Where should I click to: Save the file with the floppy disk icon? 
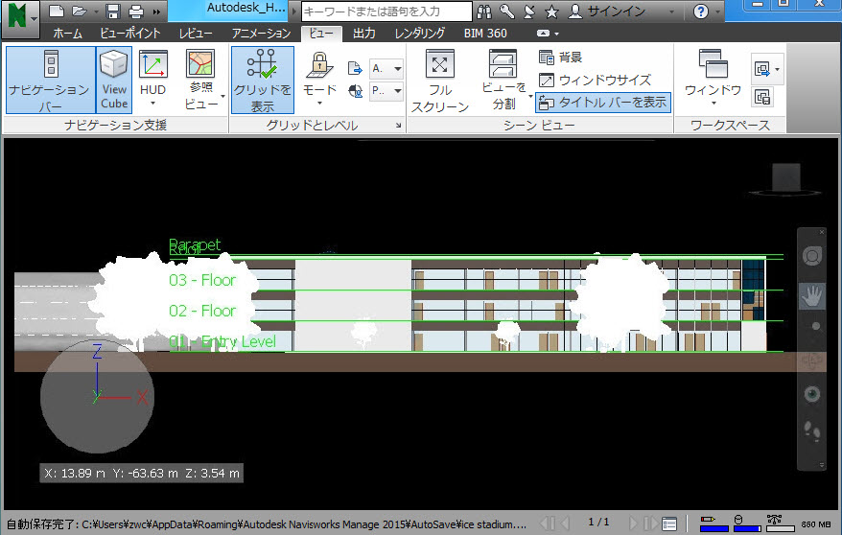[x=112, y=11]
